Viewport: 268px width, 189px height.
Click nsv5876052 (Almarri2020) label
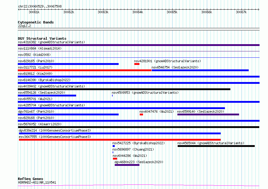click(40, 124)
